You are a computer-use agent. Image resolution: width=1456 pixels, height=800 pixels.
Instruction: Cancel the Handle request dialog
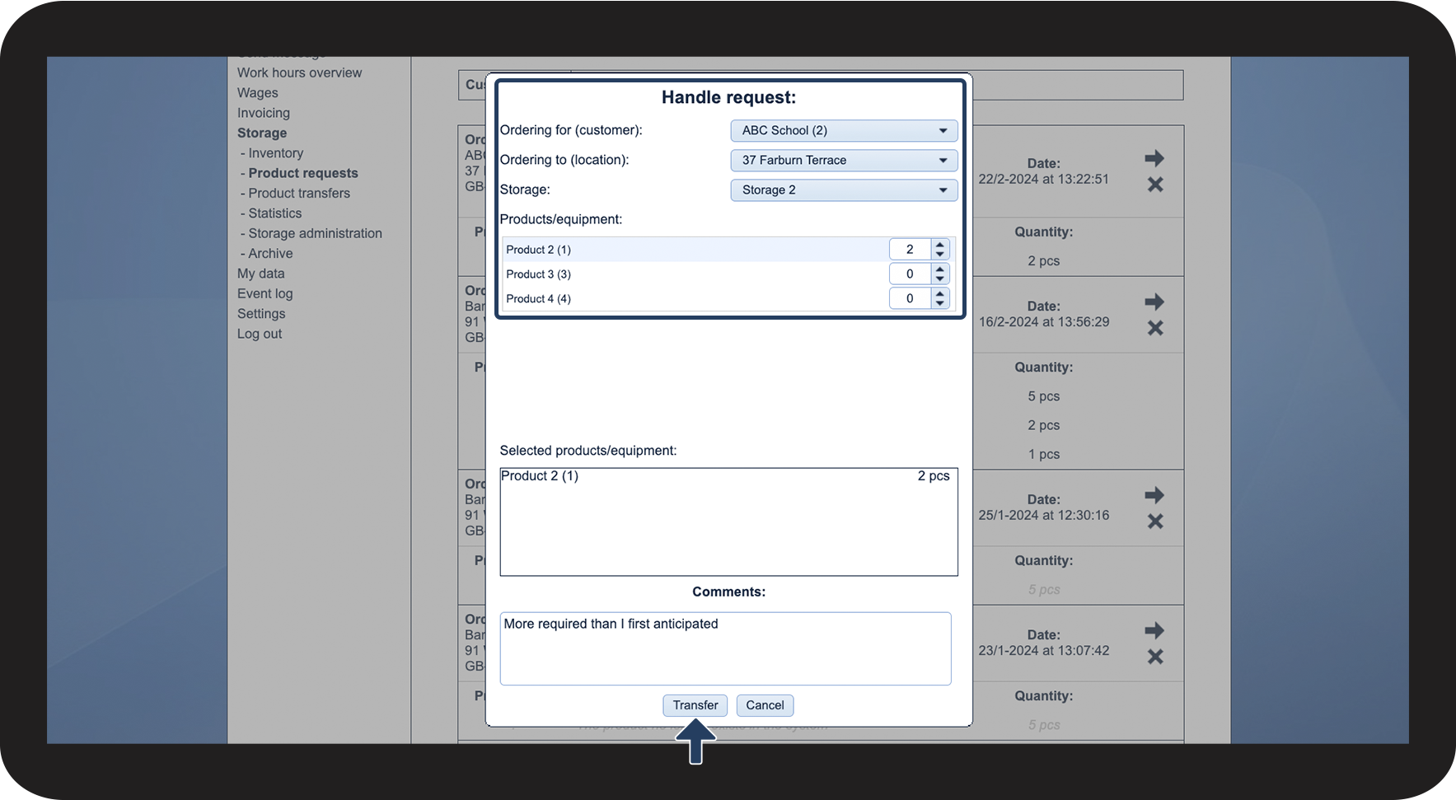765,705
